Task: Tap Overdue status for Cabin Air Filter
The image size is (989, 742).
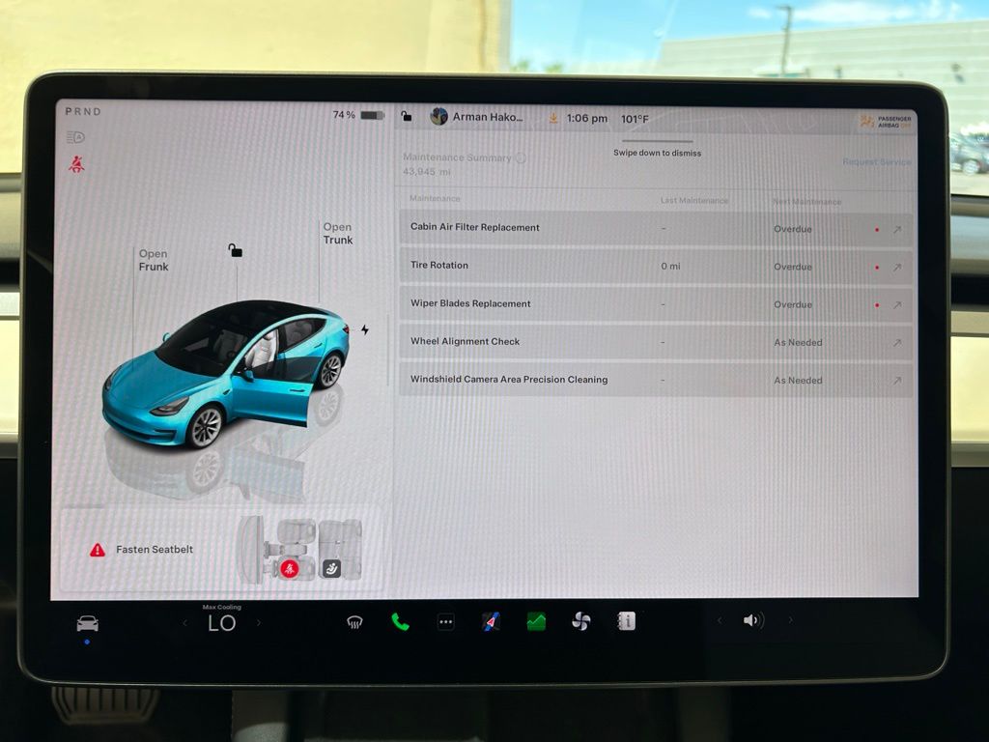Action: pos(793,229)
